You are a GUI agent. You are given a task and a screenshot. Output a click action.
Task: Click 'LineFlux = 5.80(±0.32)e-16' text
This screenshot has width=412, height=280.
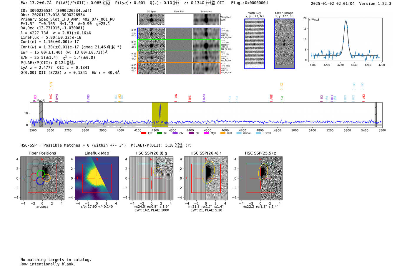click(x=51, y=38)
